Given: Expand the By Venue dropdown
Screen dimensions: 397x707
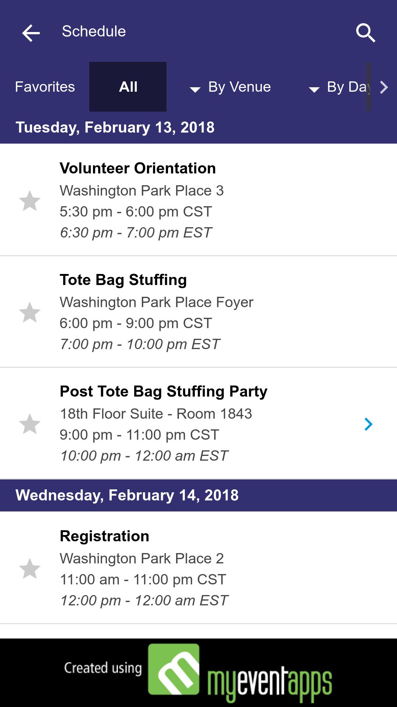Looking at the screenshot, I should click(231, 87).
